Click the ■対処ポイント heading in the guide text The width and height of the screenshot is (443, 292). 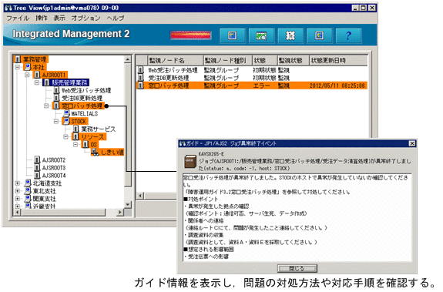point(201,199)
